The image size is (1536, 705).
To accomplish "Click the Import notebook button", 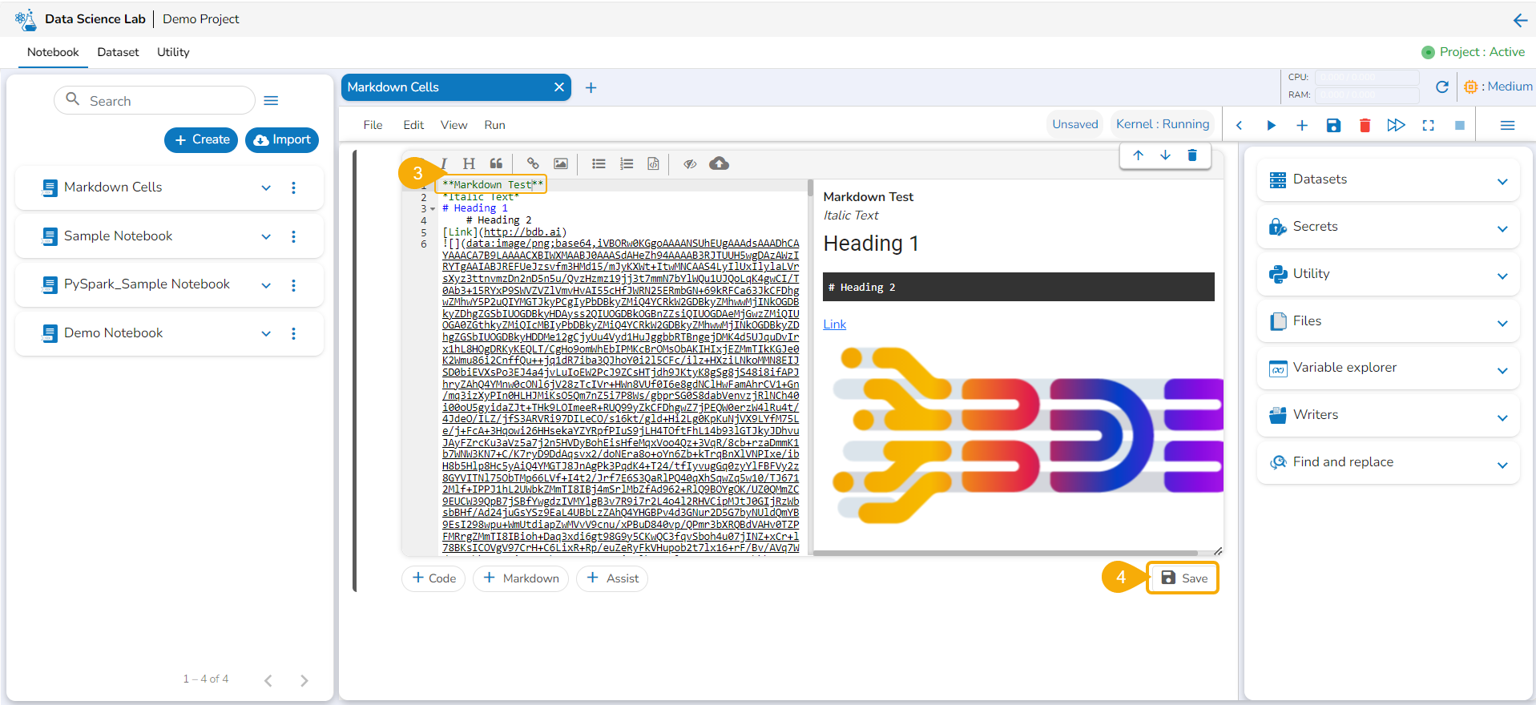I will [x=282, y=139].
